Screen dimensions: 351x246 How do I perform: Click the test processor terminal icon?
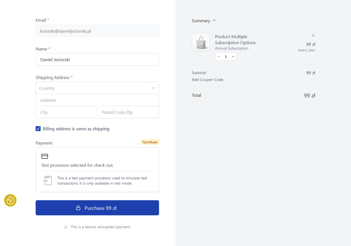[47, 181]
